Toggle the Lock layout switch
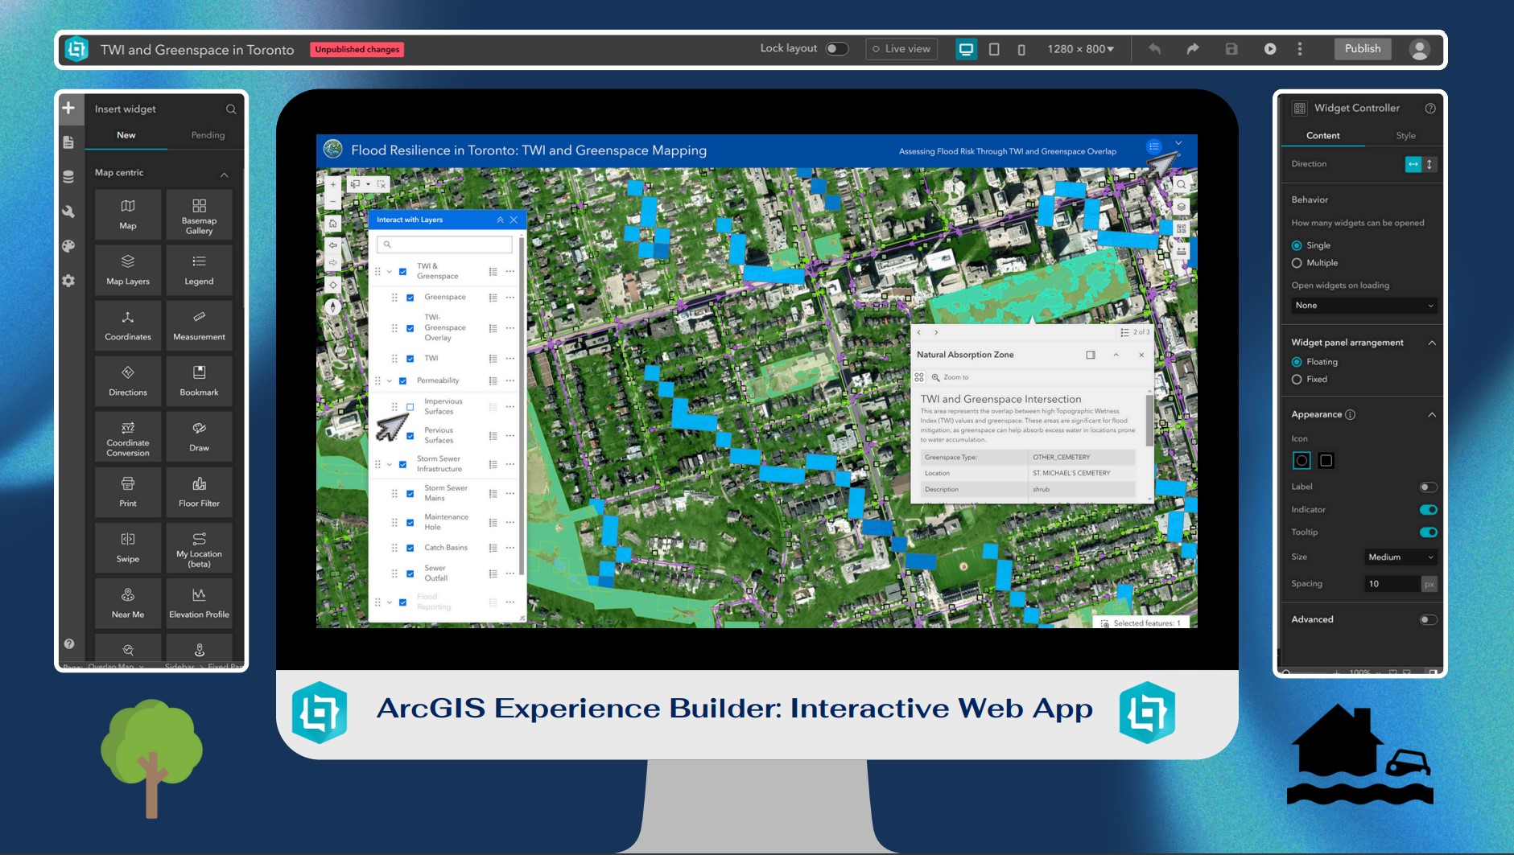1514x855 pixels. tap(836, 48)
